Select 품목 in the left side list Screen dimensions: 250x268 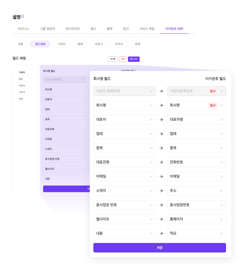[x=21, y=79]
